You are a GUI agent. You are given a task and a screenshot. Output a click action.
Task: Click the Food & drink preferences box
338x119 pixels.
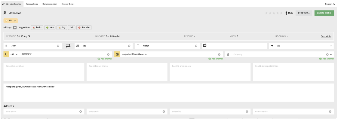tap(293, 72)
